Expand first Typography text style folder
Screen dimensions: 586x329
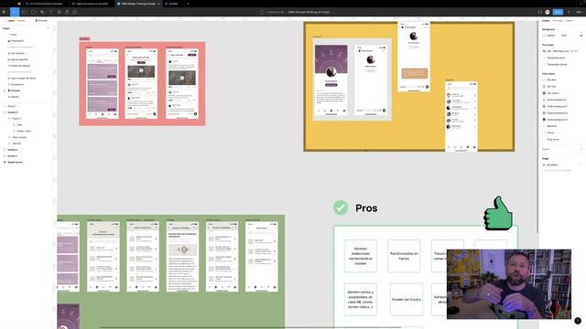click(x=544, y=58)
